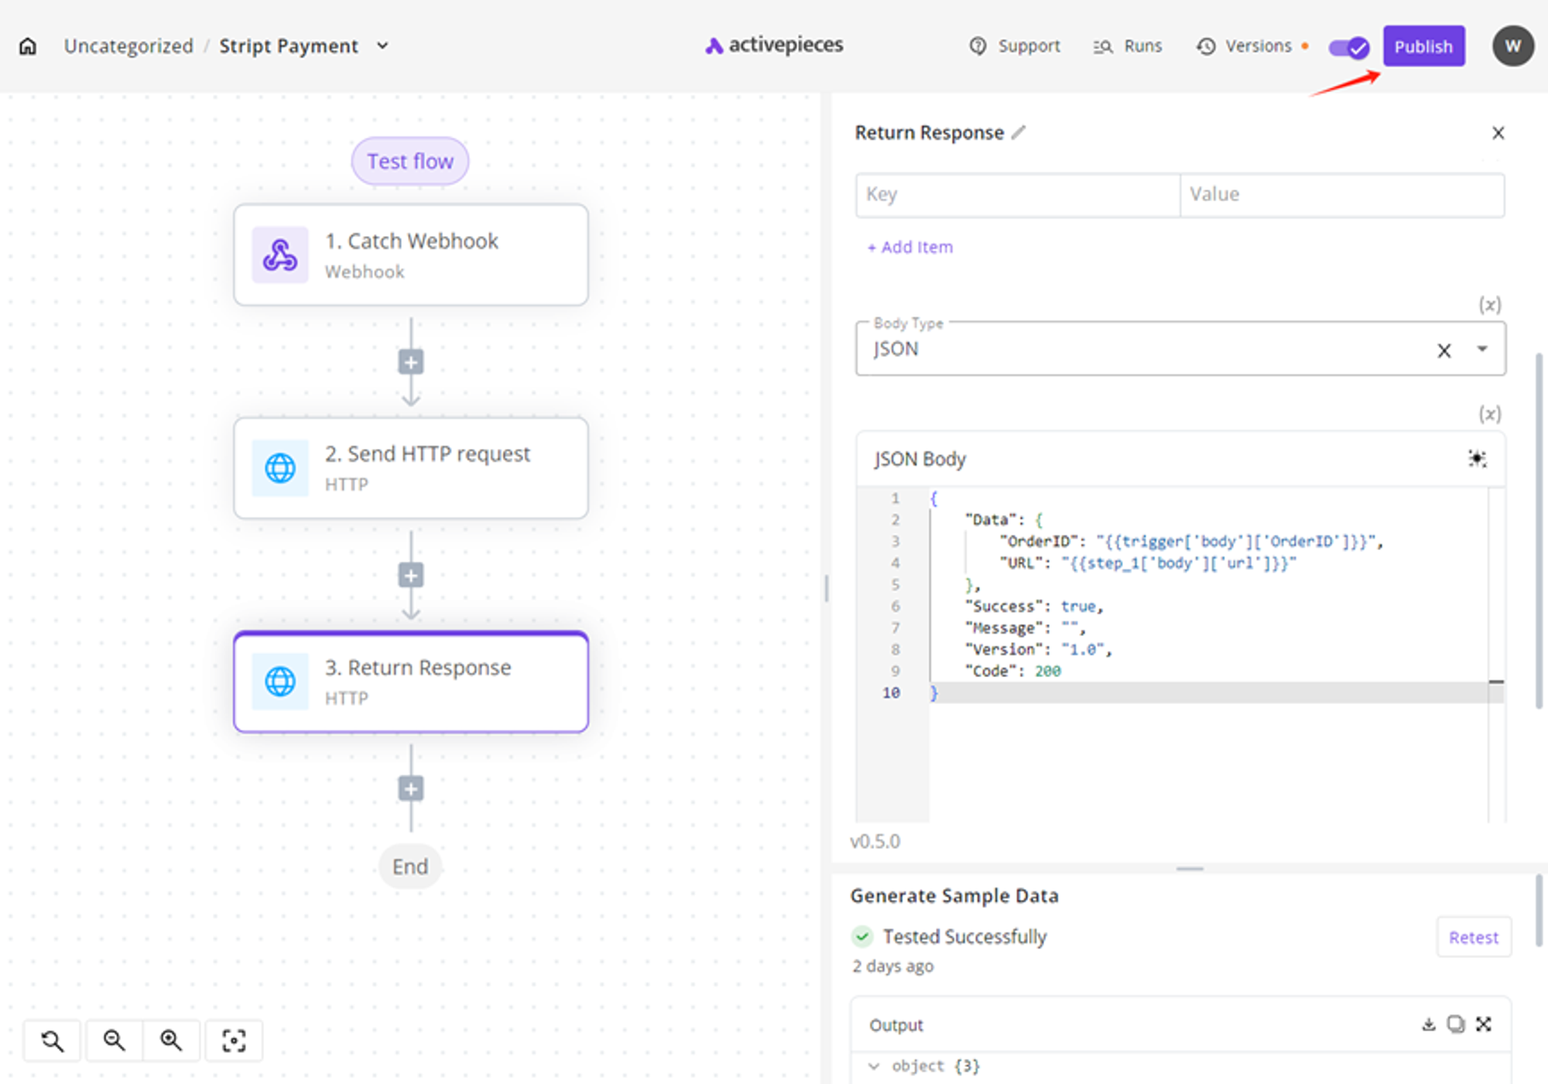Expand the output panel to fullscreen
1548x1084 pixels.
(x=1484, y=1024)
